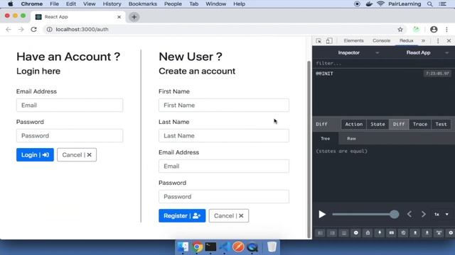The height and width of the screenshot is (255, 455).
Task: Switch to the State view in Redux inspector
Action: [x=378, y=124]
